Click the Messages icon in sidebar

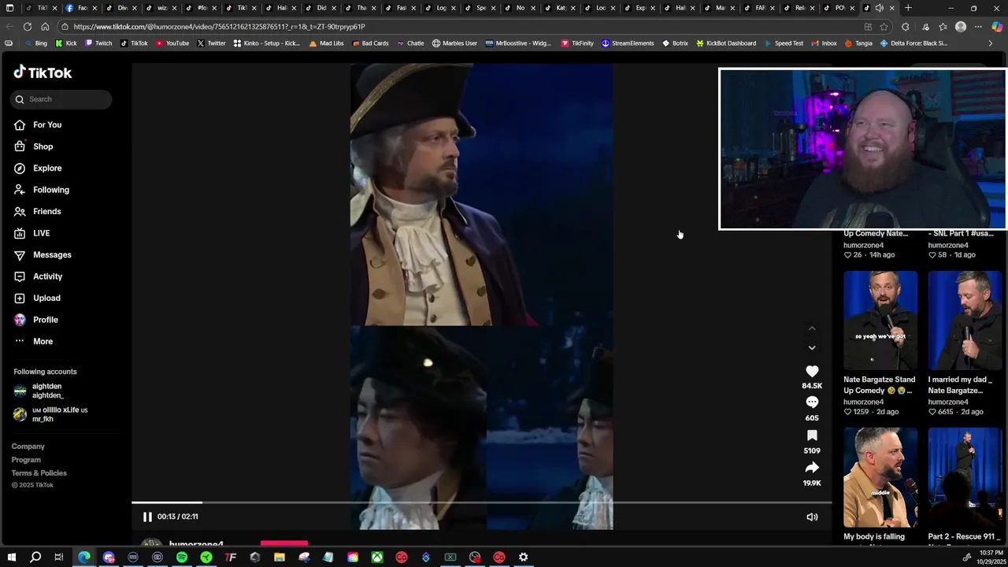pos(20,254)
